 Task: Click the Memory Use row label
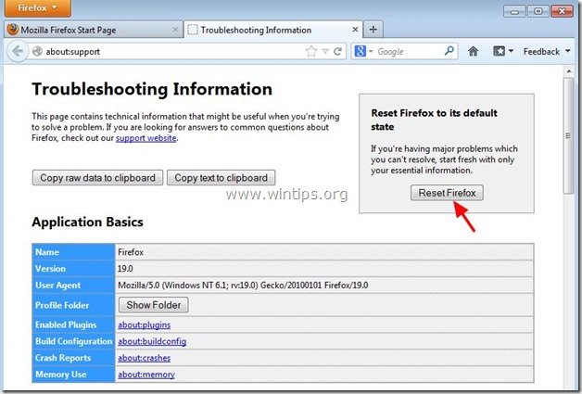(60, 375)
